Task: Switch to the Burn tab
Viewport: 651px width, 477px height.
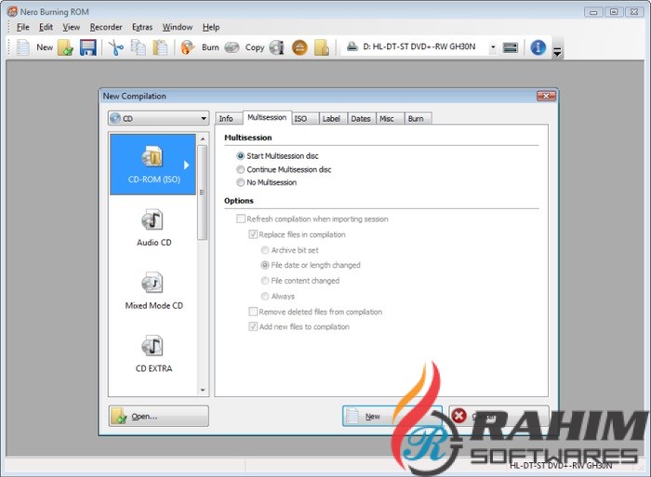Action: click(418, 119)
